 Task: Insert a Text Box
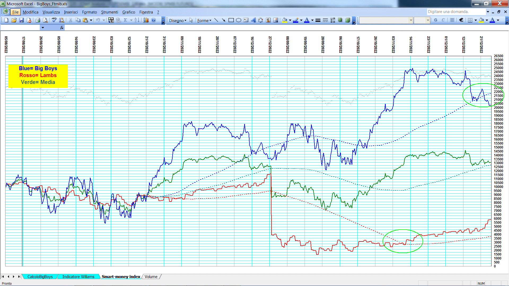pos(246,20)
